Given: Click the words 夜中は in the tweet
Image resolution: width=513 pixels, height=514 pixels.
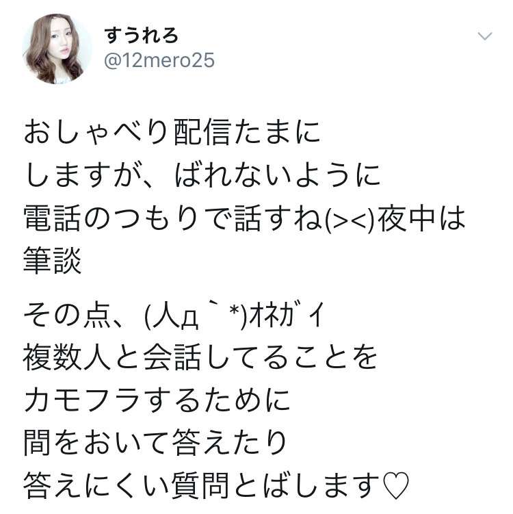Looking at the screenshot, I should (421, 218).
